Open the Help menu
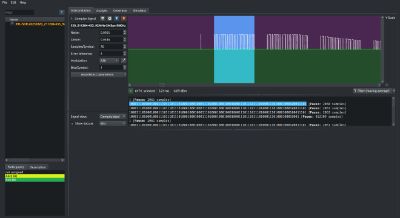The image size is (400, 218). point(23,2)
